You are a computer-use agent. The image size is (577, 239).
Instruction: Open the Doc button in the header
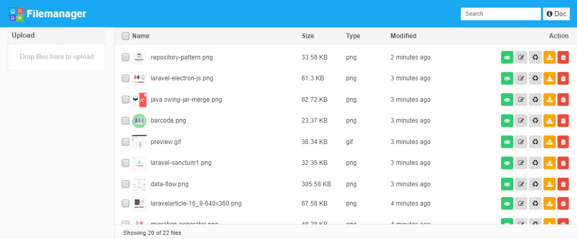556,14
